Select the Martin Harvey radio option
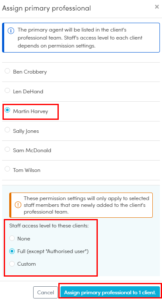 (x=7, y=111)
